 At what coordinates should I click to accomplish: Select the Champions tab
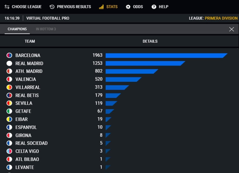pyautogui.click(x=17, y=29)
